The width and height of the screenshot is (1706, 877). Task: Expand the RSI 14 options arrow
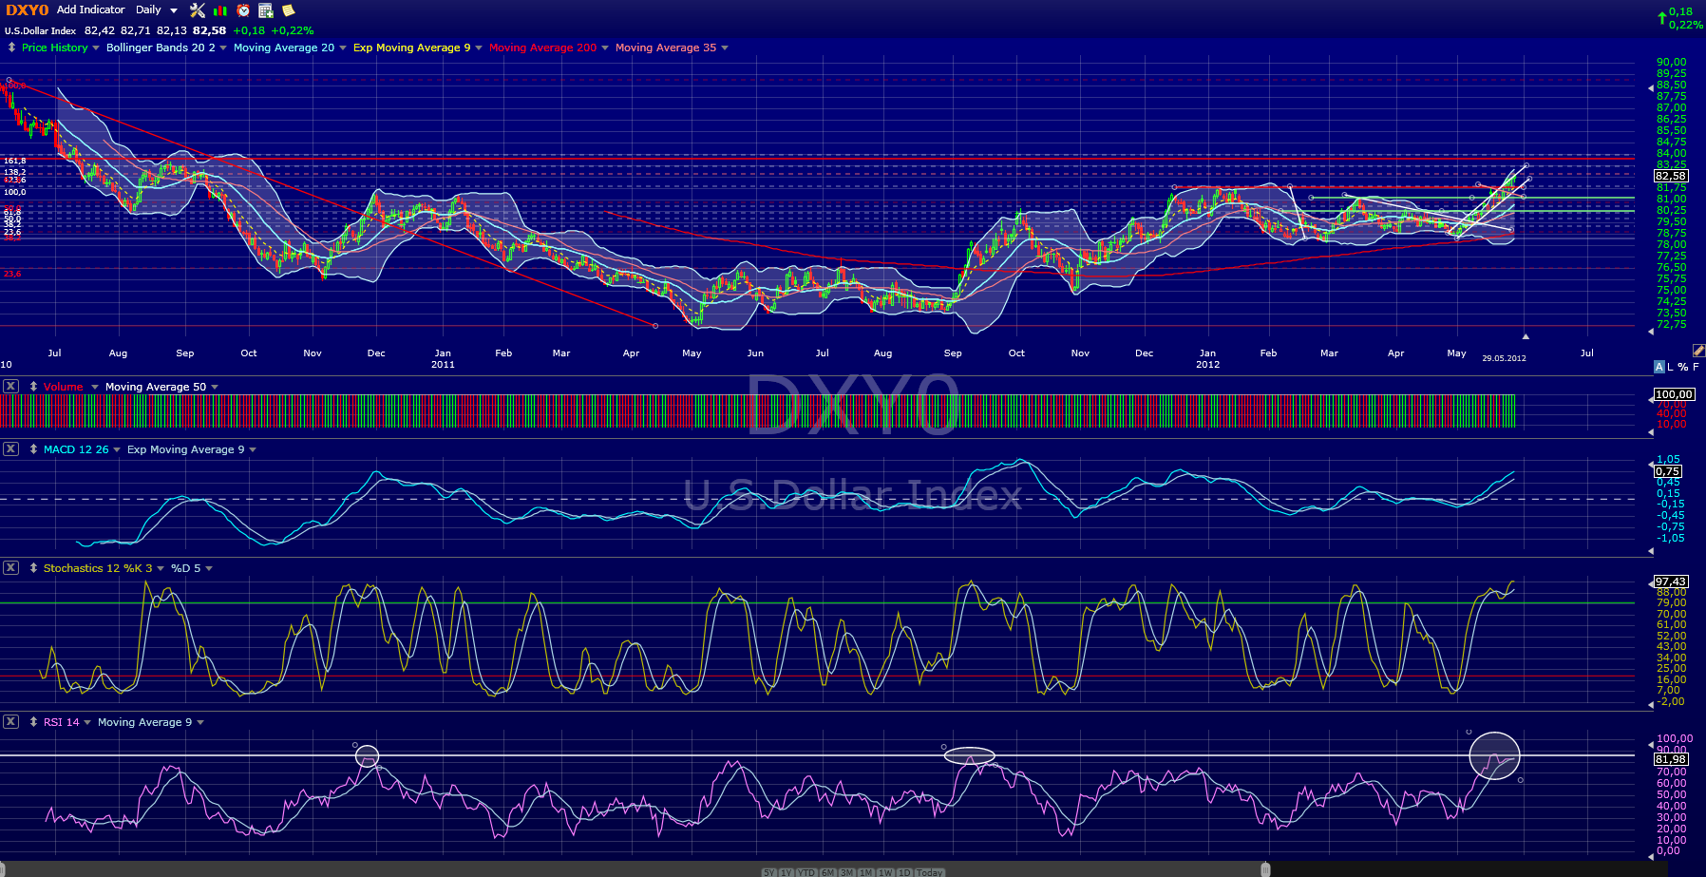[87, 723]
